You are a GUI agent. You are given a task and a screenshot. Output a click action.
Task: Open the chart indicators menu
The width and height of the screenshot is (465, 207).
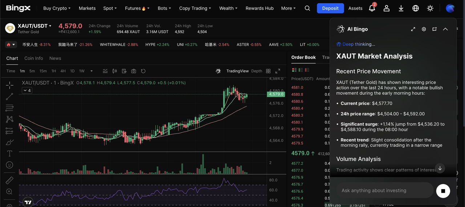105,71
